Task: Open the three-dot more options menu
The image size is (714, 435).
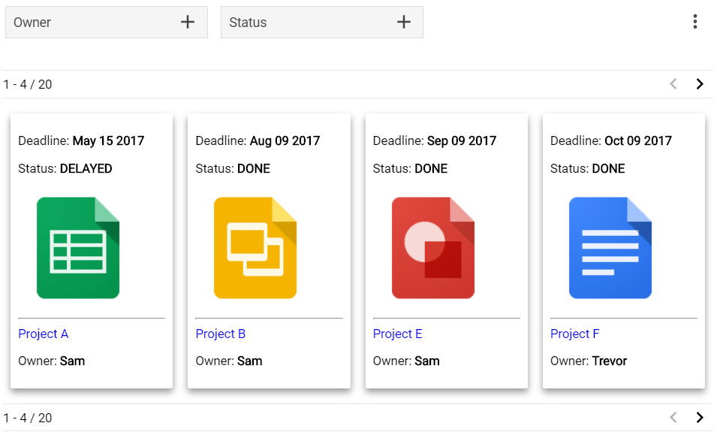Action: (695, 21)
